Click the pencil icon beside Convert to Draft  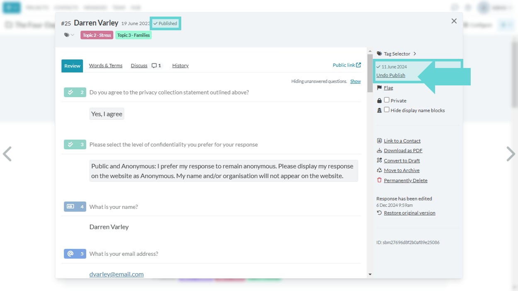point(379,160)
